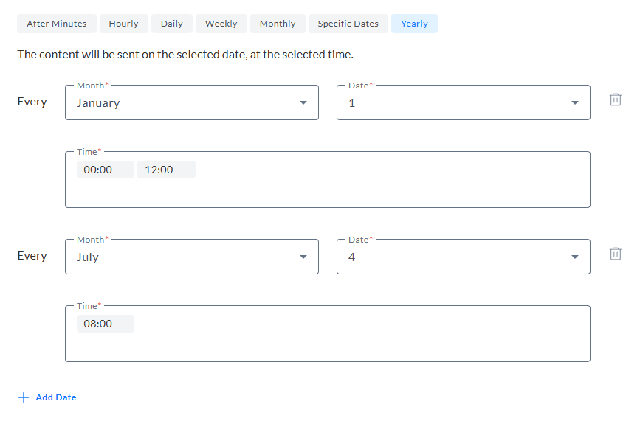The width and height of the screenshot is (640, 421).
Task: Select the 08:00 time chip
Action: [x=98, y=324]
